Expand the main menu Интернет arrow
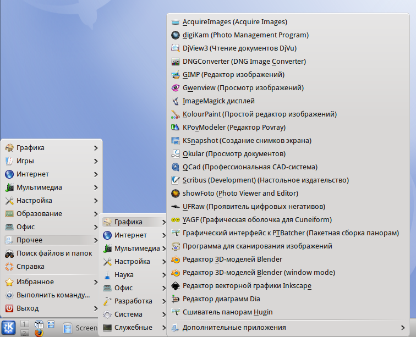The height and width of the screenshot is (337, 416). tap(96, 174)
